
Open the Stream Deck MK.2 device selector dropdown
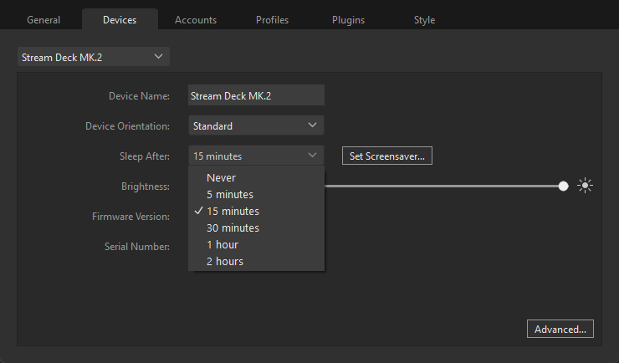[x=94, y=57]
